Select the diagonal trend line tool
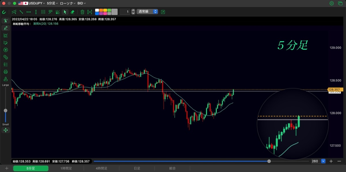 pyautogui.click(x=21, y=12)
